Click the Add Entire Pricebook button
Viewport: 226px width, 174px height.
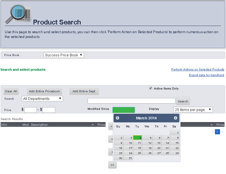click(44, 91)
